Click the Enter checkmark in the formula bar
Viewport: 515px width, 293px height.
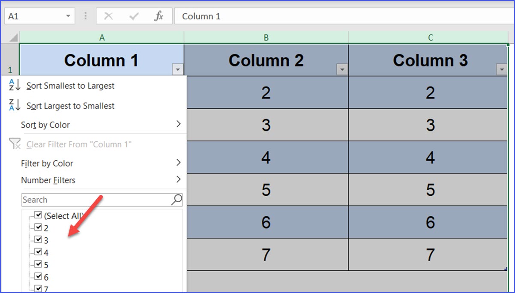(x=134, y=16)
